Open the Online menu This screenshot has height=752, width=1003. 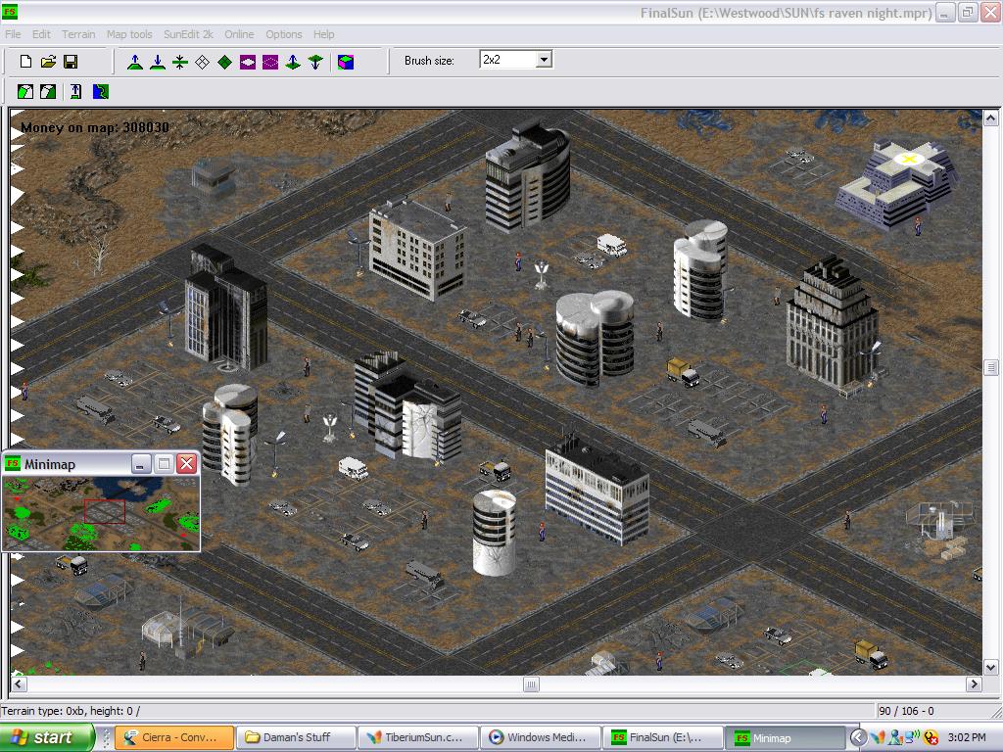tap(239, 34)
